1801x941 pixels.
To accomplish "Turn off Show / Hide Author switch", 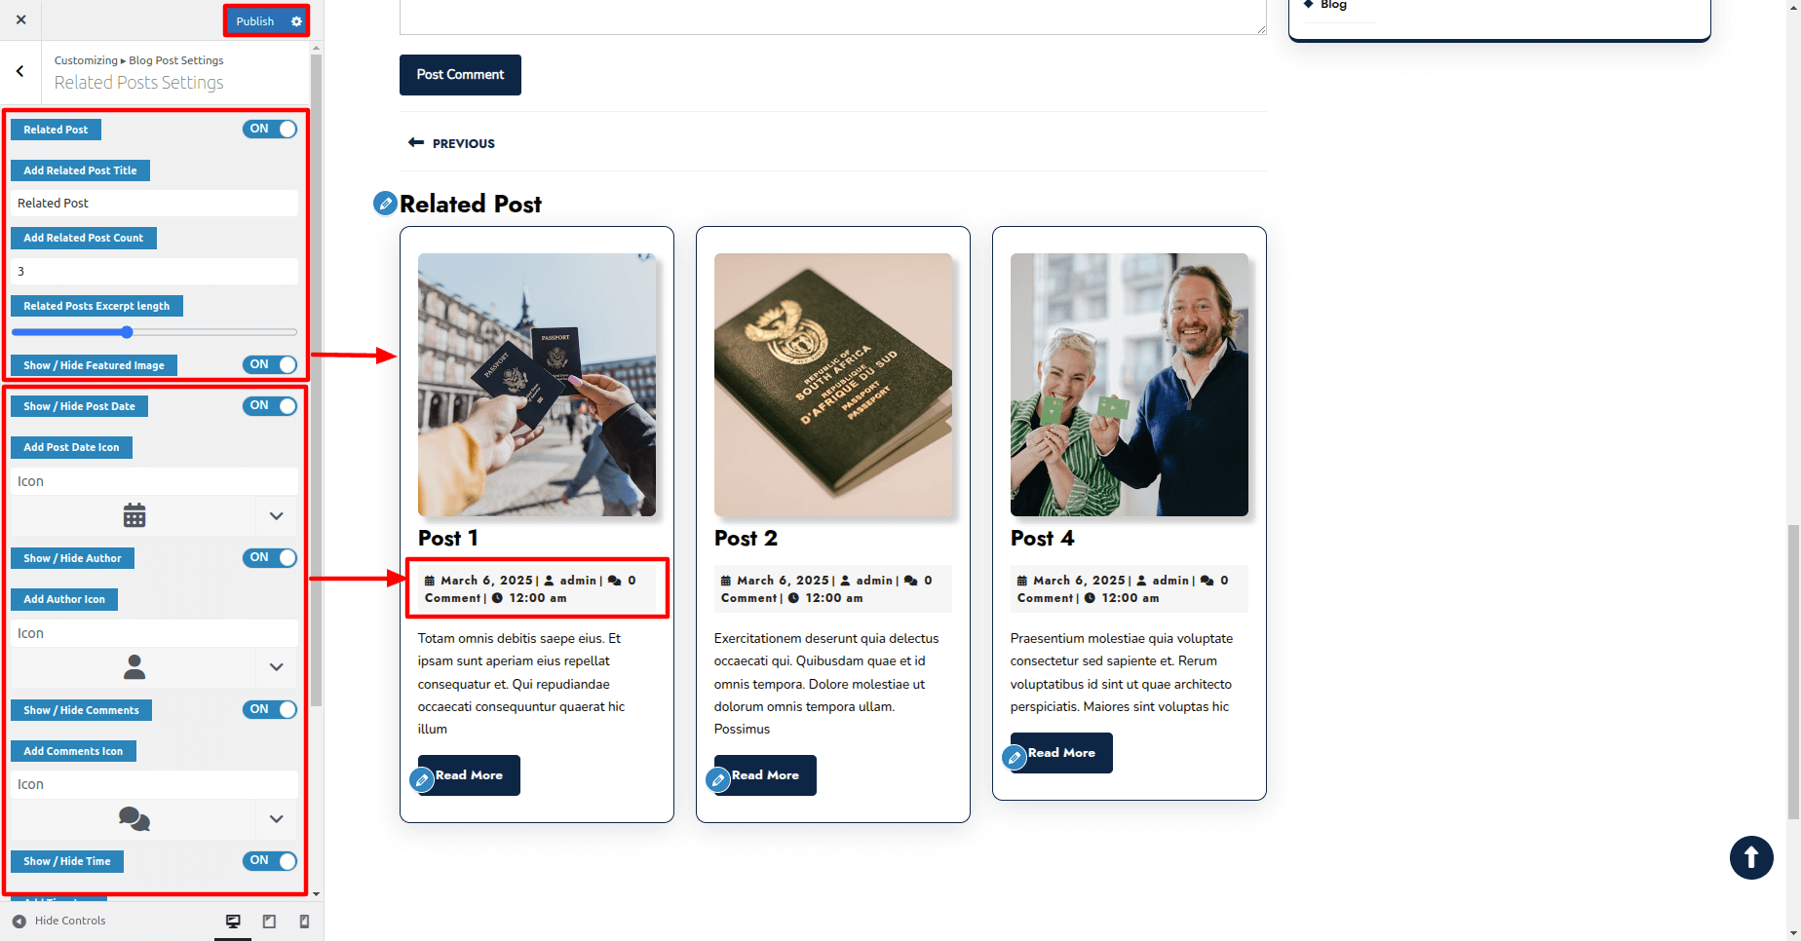I will click(270, 557).
